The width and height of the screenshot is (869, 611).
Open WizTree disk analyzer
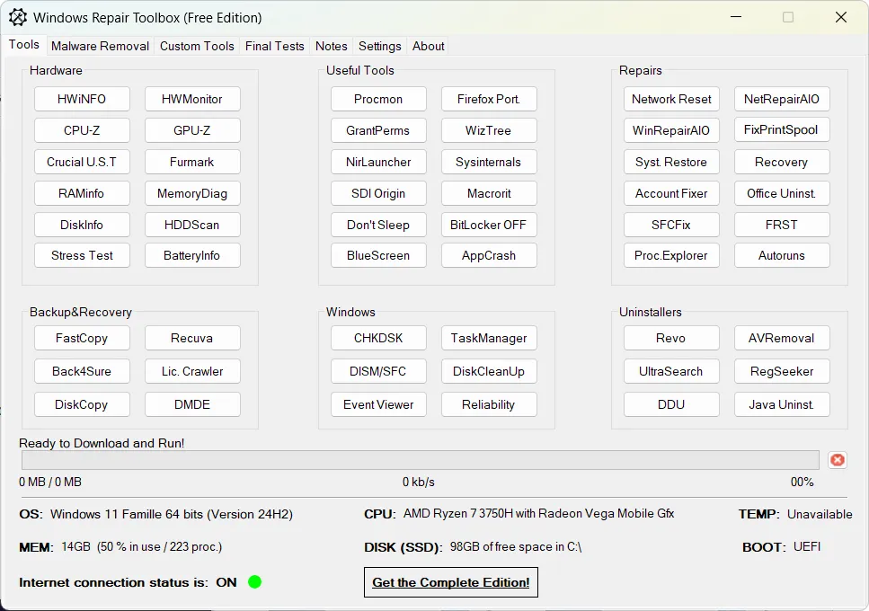489,130
